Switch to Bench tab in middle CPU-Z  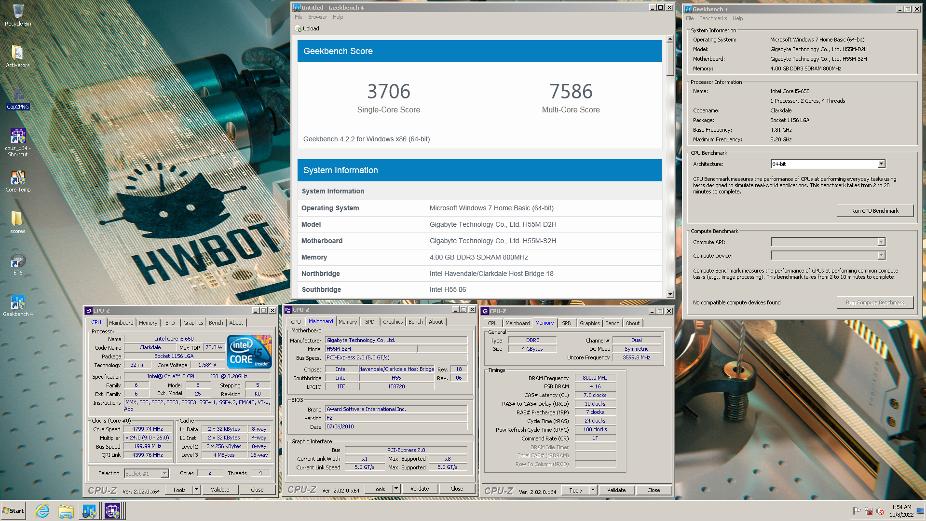click(x=415, y=322)
